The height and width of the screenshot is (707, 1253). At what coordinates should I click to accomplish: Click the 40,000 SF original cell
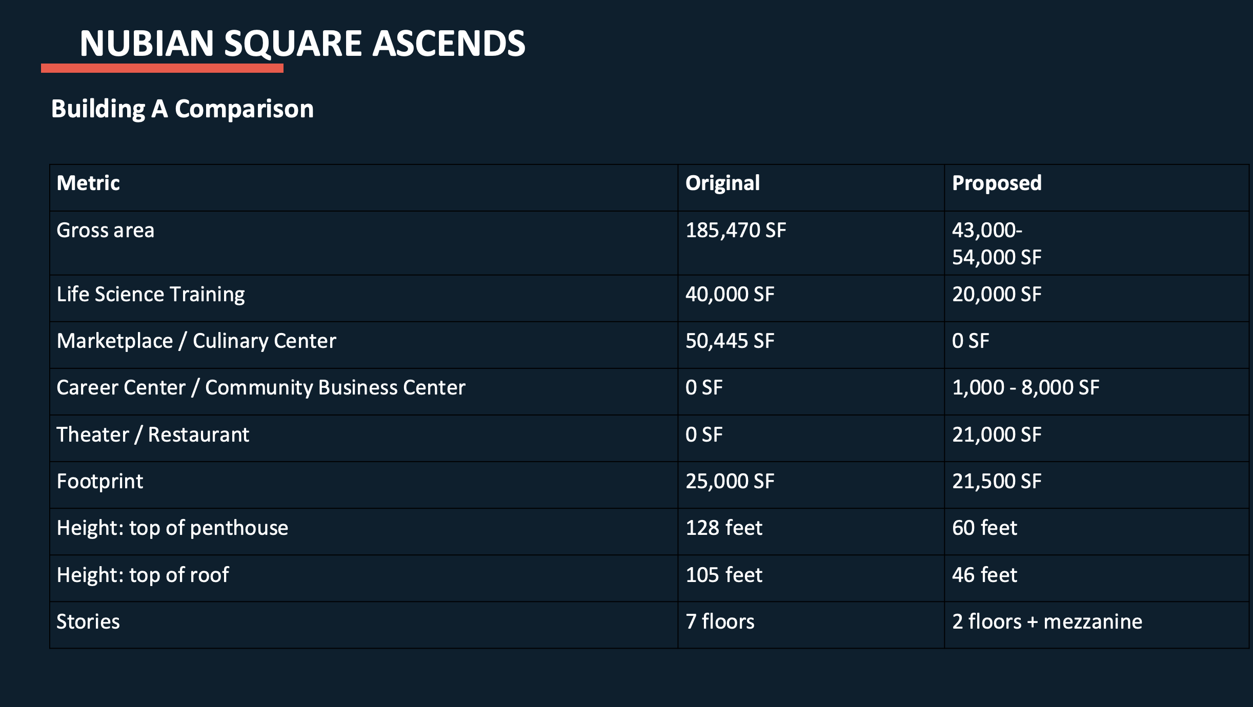(x=730, y=295)
